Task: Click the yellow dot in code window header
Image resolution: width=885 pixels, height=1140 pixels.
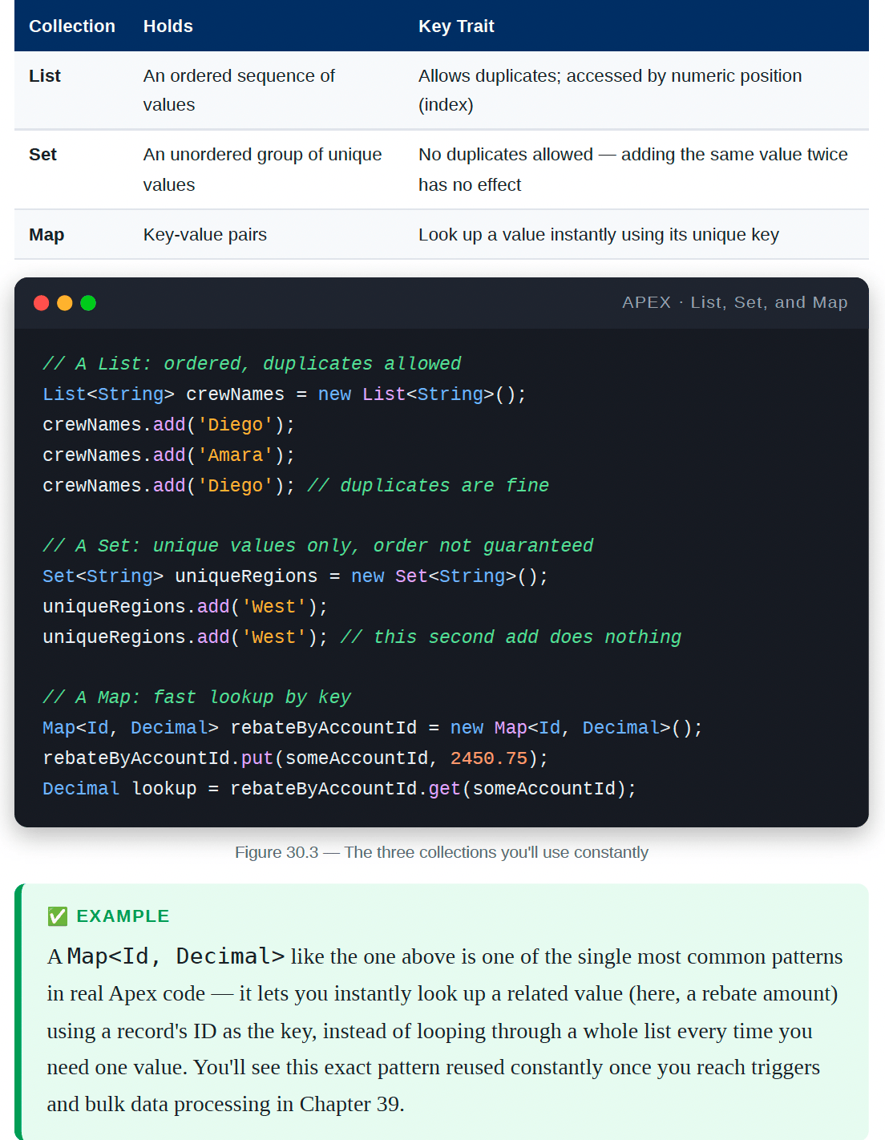Action: click(65, 303)
